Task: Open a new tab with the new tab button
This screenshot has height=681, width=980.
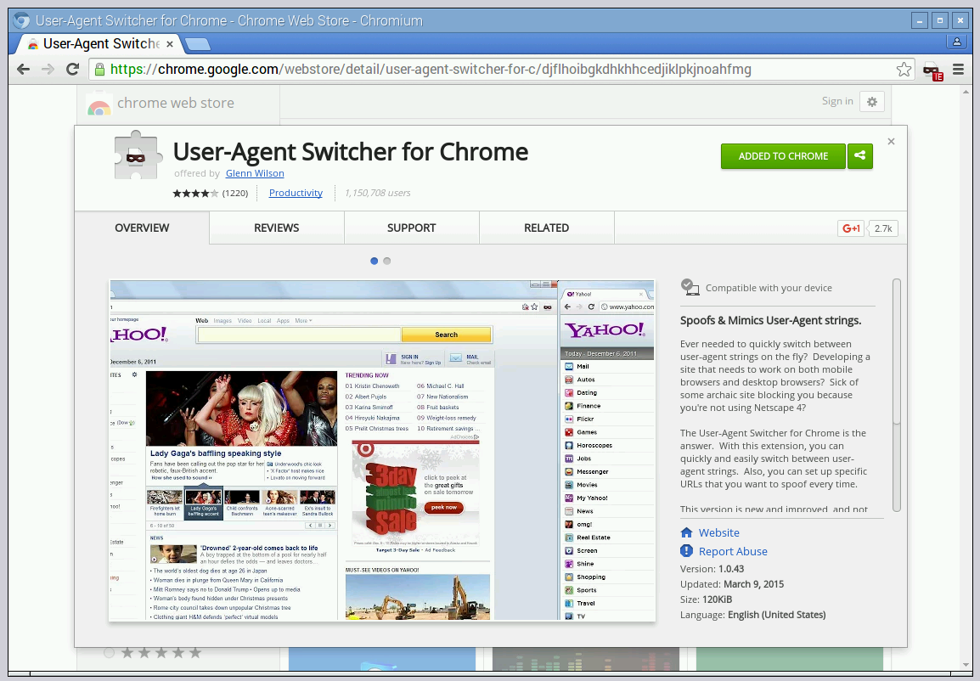Action: tap(198, 44)
